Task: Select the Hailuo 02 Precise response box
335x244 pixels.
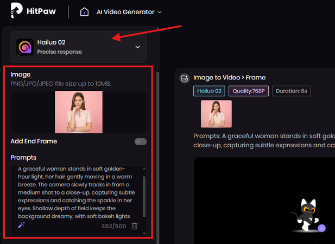Action: [x=79, y=47]
